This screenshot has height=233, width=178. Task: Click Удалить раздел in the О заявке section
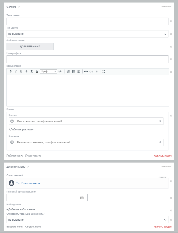click(162, 156)
